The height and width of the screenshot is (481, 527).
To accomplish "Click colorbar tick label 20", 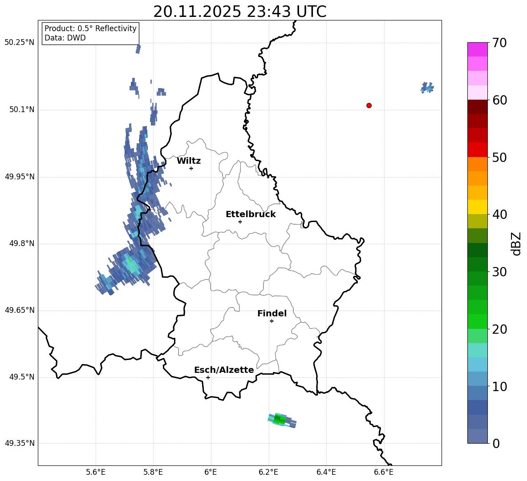I will coord(500,329).
